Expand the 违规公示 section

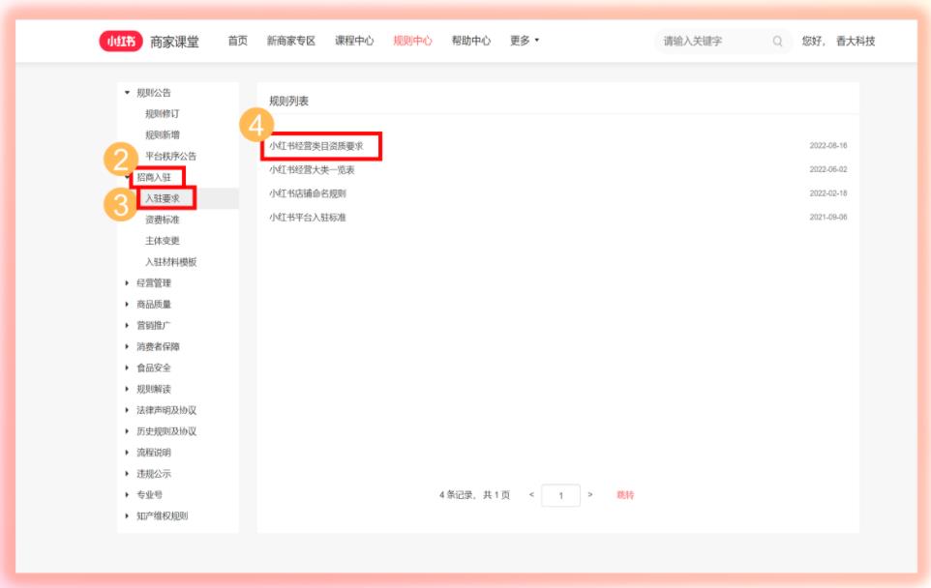(153, 474)
